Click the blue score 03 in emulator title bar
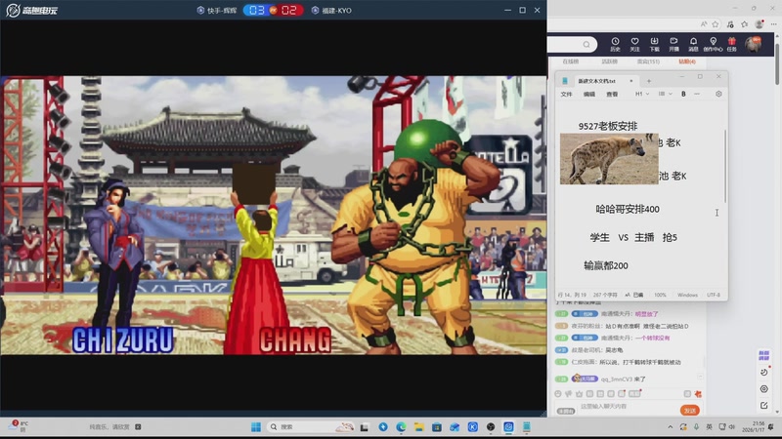The width and height of the screenshot is (782, 439). coord(256,11)
